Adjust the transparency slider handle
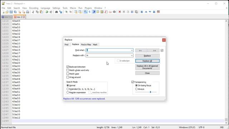This screenshot has width=229, height=129. pyautogui.click(x=150, y=92)
